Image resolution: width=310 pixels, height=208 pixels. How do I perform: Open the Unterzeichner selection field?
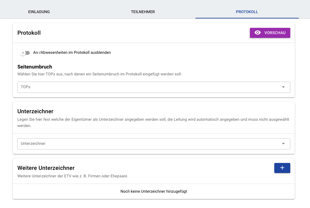(154, 144)
